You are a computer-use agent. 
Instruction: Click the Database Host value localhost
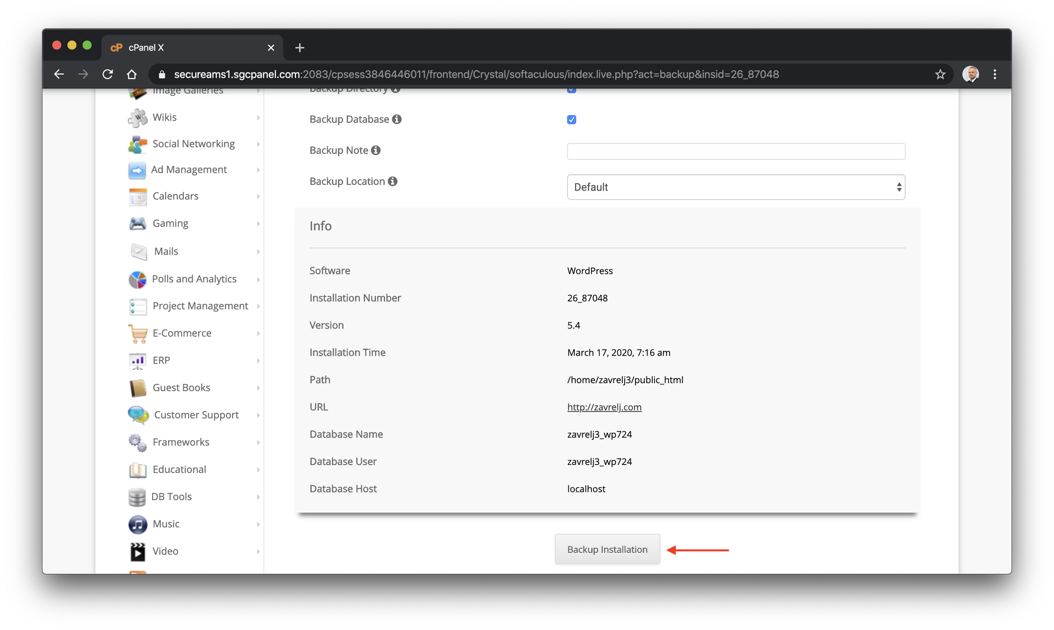(x=586, y=489)
